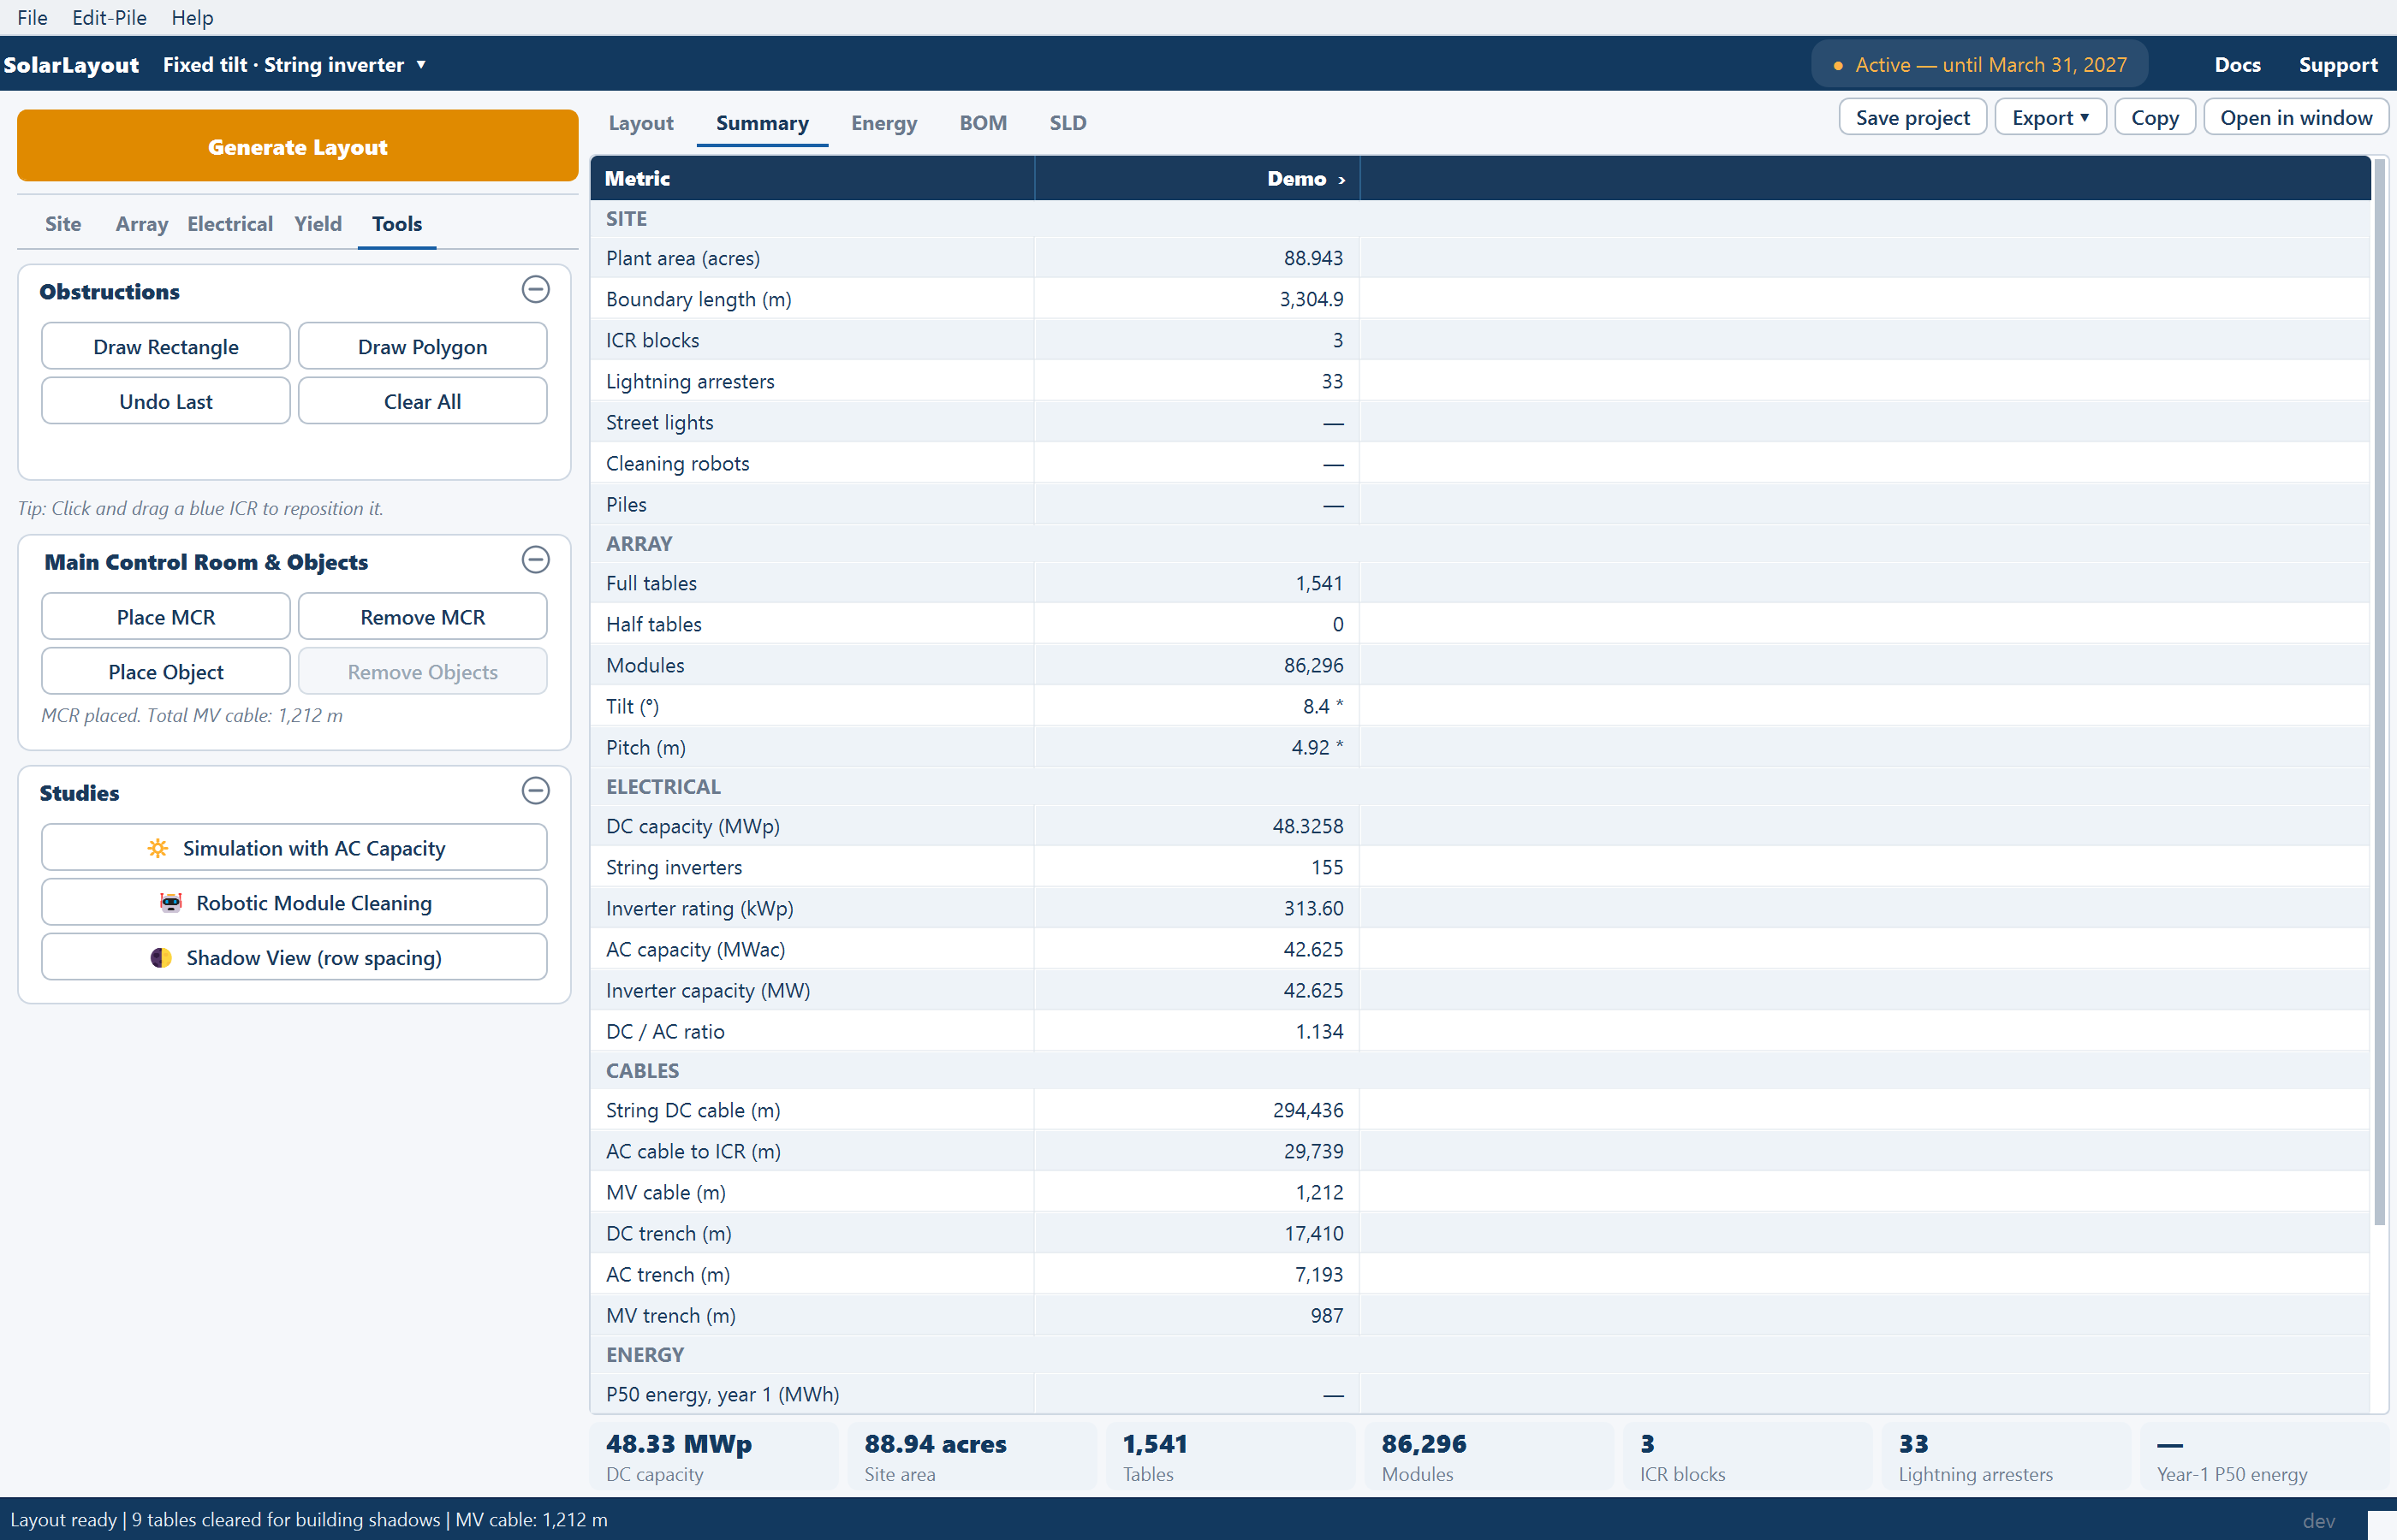2397x1540 pixels.
Task: Click the 48.33 MWp DC capacity card
Action: 716,1456
